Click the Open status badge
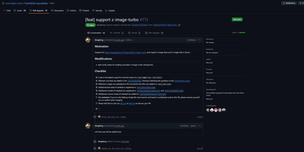This screenshot has height=152, width=304. click(x=90, y=25)
